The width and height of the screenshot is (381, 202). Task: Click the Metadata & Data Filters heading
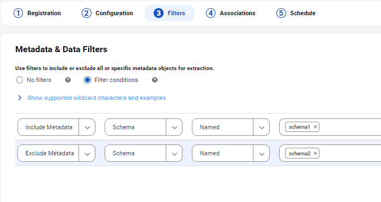(61, 49)
